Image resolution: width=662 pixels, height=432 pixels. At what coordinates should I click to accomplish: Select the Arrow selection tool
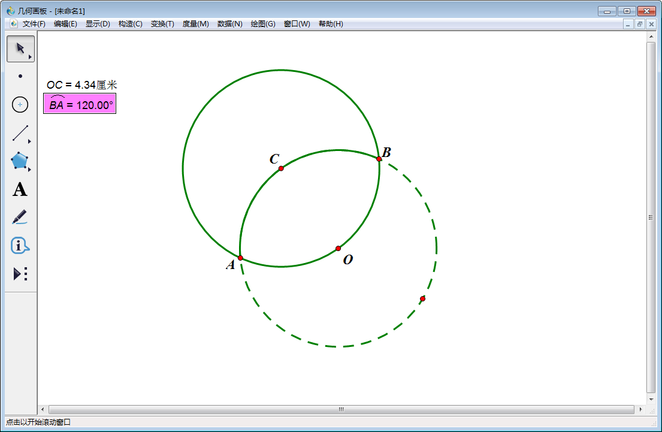tap(20, 49)
